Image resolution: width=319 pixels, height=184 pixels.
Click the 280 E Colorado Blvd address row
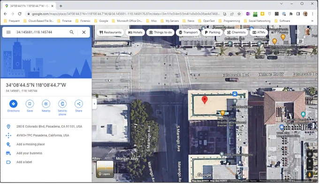(46, 127)
